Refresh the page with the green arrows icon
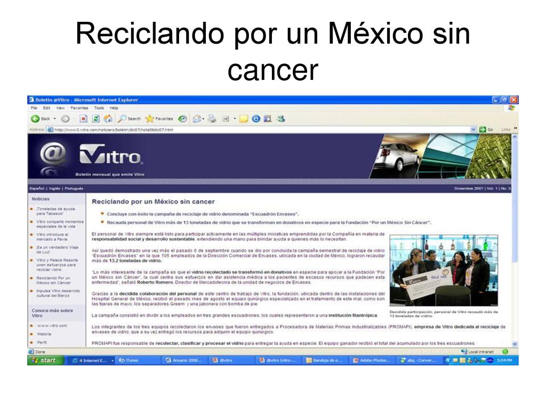Viewport: 546px width, 409px height. tap(96, 119)
